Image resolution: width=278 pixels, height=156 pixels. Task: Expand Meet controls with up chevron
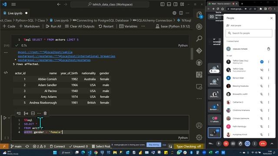[x=272, y=143]
